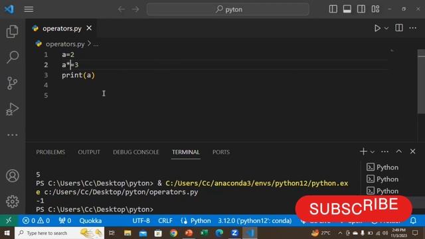The width and height of the screenshot is (425, 239).
Task: Click the print(a) code line
Action: click(78, 75)
